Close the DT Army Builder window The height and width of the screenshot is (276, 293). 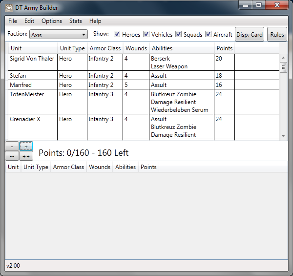click(277, 5)
